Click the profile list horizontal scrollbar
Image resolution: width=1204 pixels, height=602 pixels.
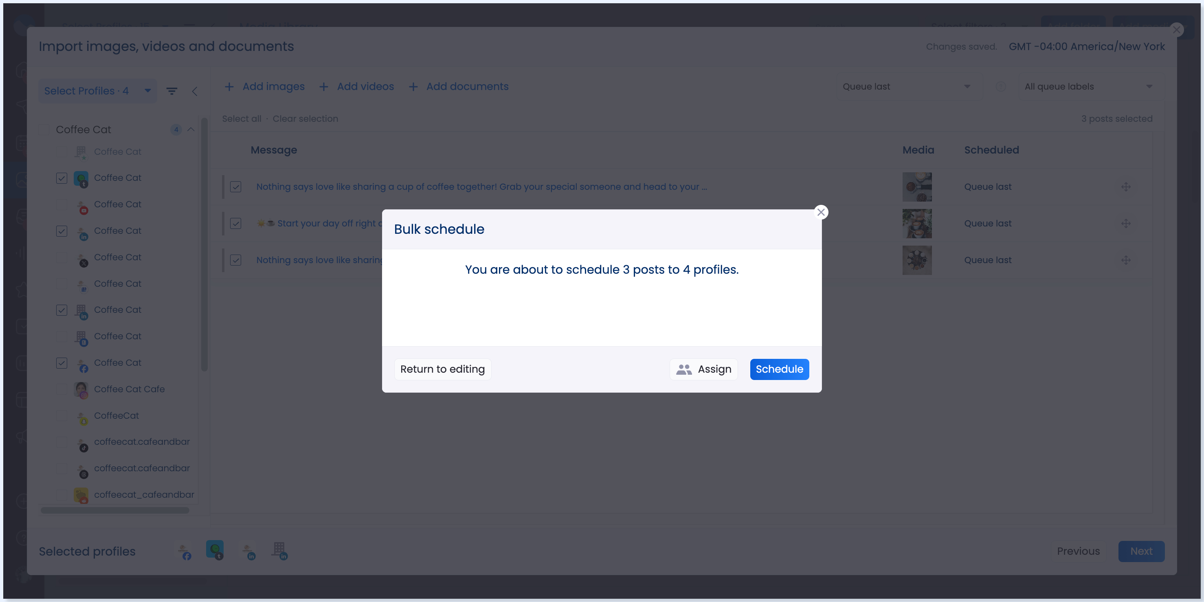115,510
